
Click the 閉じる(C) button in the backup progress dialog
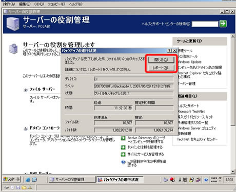pyautogui.click(x=161, y=60)
